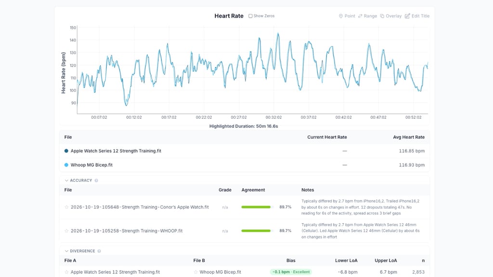Viewport: 493px width, 277px height.
Task: Click the light blue Whoop color dot
Action: tap(66, 165)
